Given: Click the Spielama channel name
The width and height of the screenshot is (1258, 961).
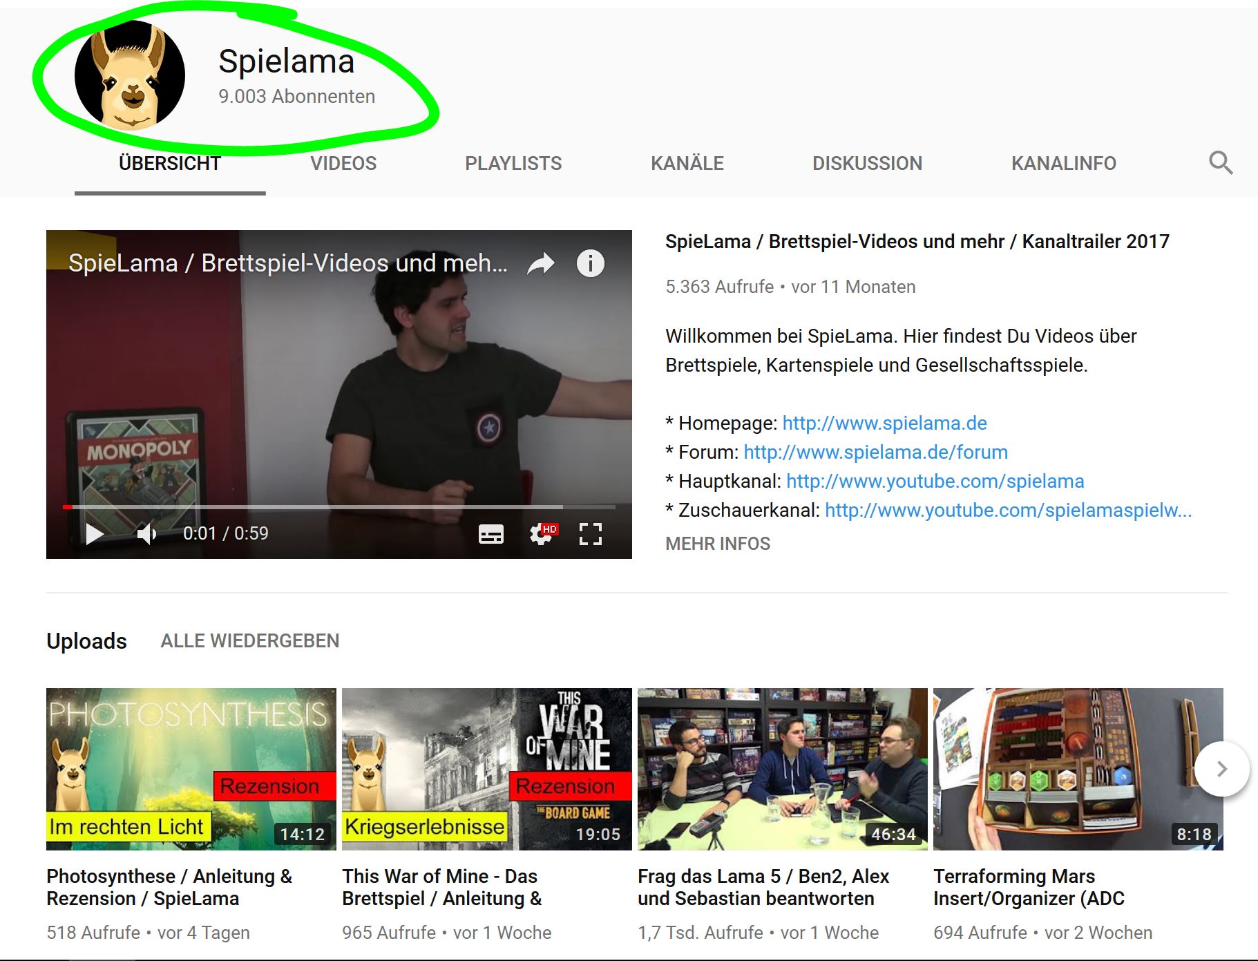Looking at the screenshot, I should 287,61.
